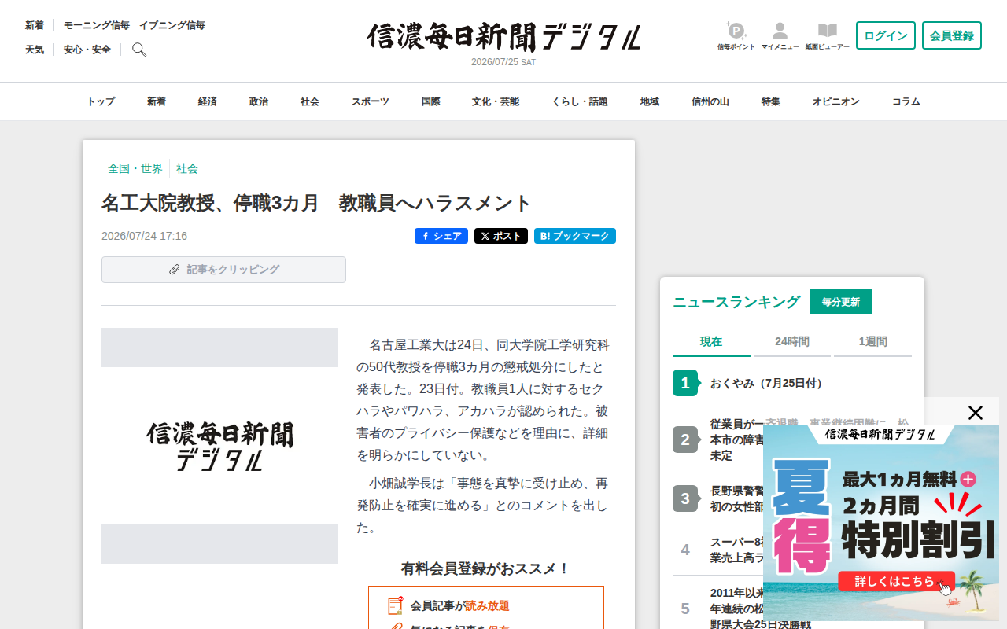Image resolution: width=1007 pixels, height=629 pixels.
Task: Click the article's 信濃毎日新聞デジタル placeholder image
Action: pos(219,446)
